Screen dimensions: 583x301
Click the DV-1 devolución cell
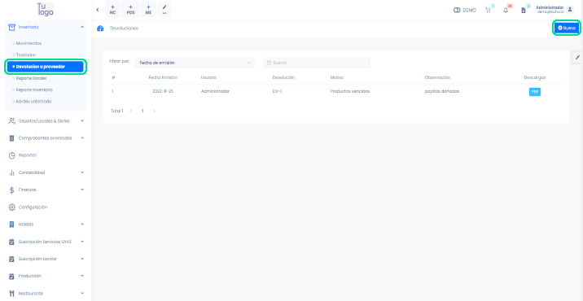pyautogui.click(x=277, y=91)
